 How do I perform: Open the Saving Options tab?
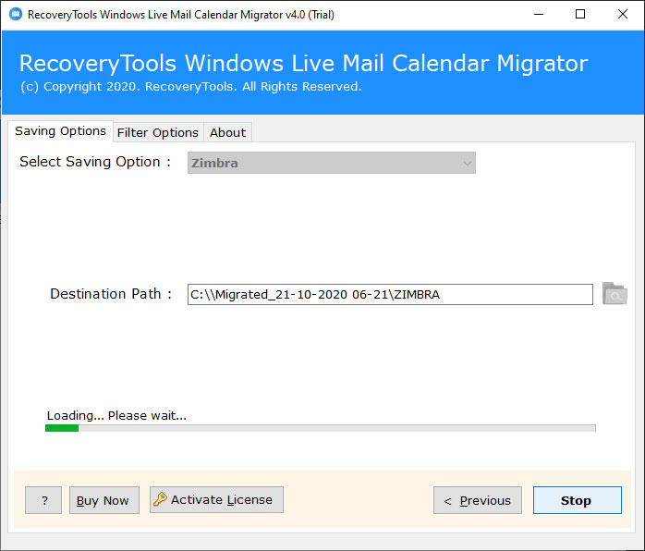[x=60, y=131]
